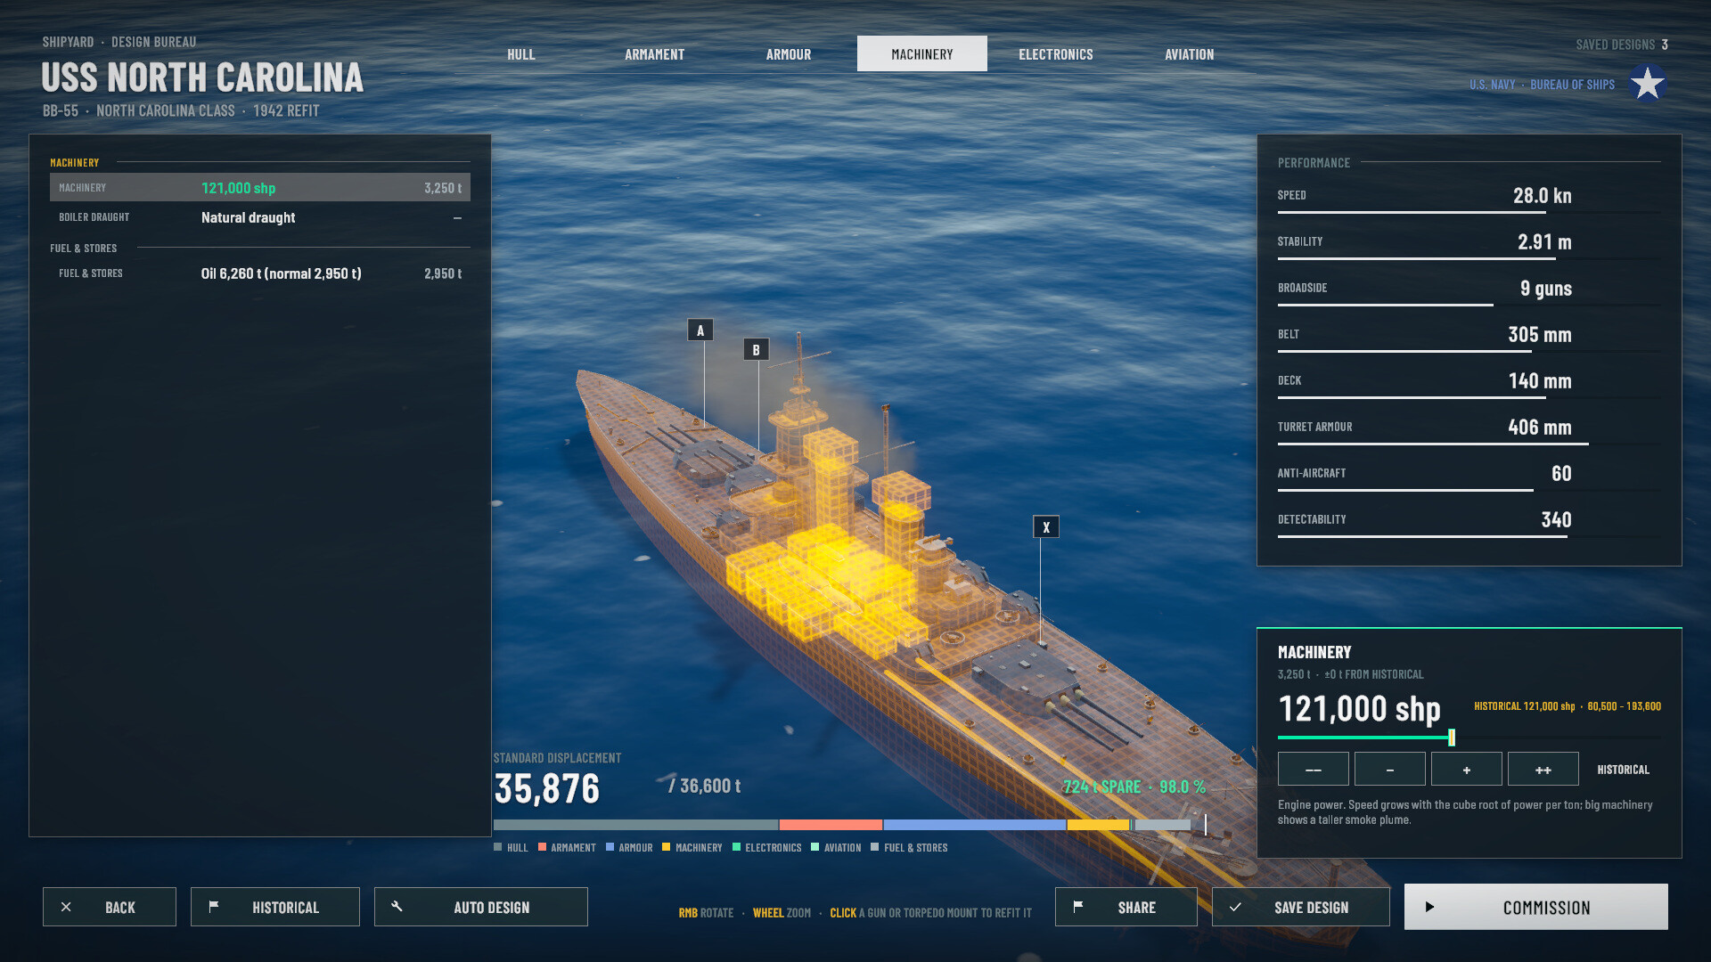The image size is (1711, 962).
Task: Click the 724 t spare text
Action: point(1101,787)
